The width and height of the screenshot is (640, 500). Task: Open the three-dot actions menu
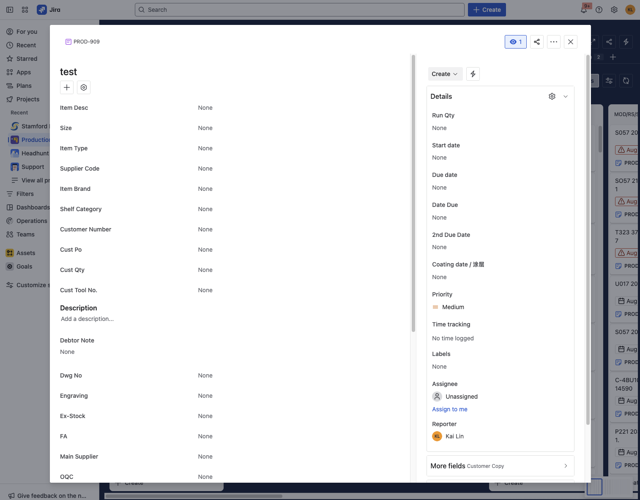click(x=553, y=42)
